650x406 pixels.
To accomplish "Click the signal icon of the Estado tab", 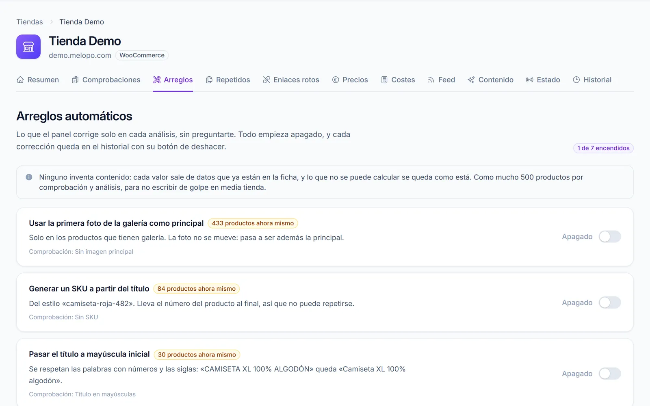I will pyautogui.click(x=530, y=80).
